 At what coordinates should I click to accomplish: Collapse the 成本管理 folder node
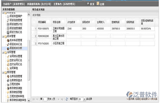coord(3,36)
